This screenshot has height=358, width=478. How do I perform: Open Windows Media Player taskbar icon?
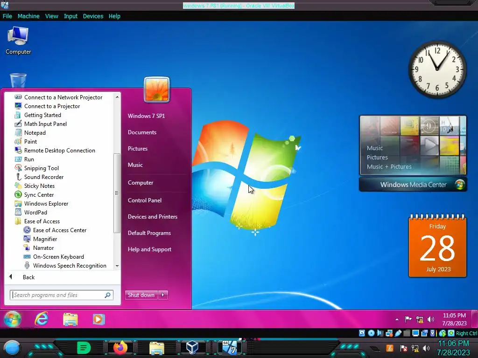pyautogui.click(x=98, y=319)
